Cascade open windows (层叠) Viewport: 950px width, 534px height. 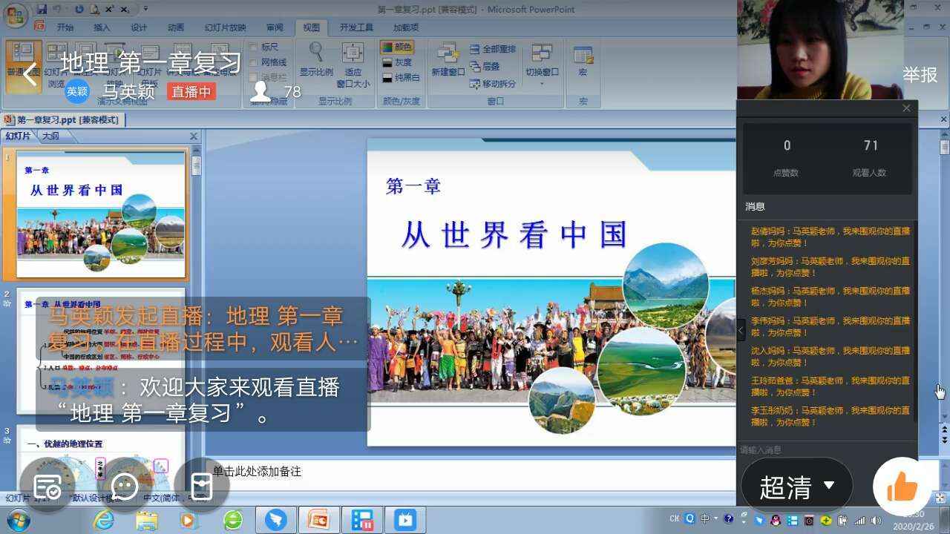coord(490,66)
